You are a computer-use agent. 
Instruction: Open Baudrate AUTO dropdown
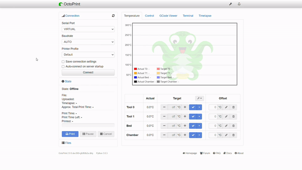click(88, 42)
